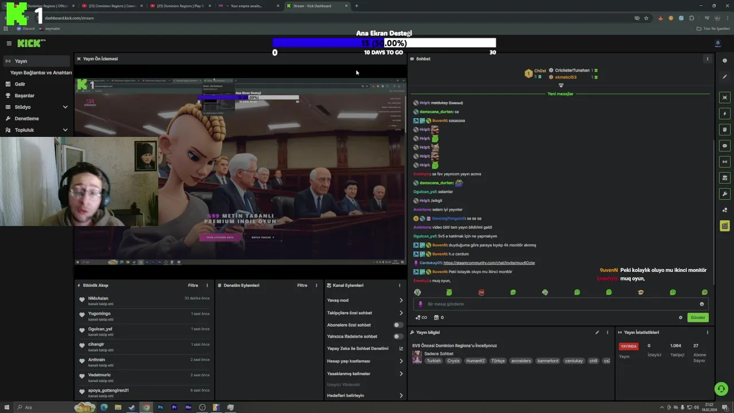Open Kanal Eylemleri three-dot menu
This screenshot has height=413, width=734.
pos(400,285)
